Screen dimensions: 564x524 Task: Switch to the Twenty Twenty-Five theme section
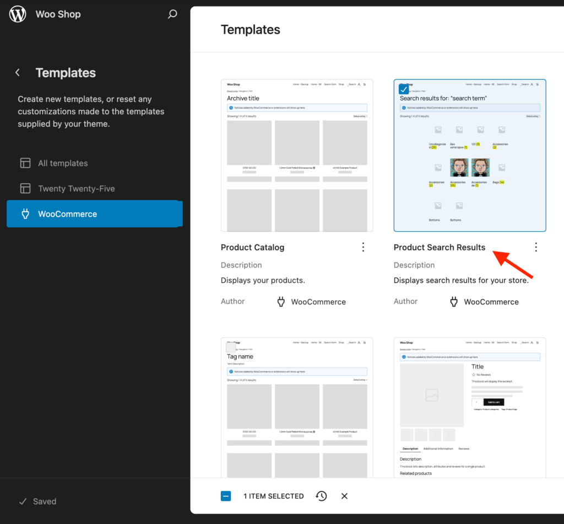pos(75,188)
